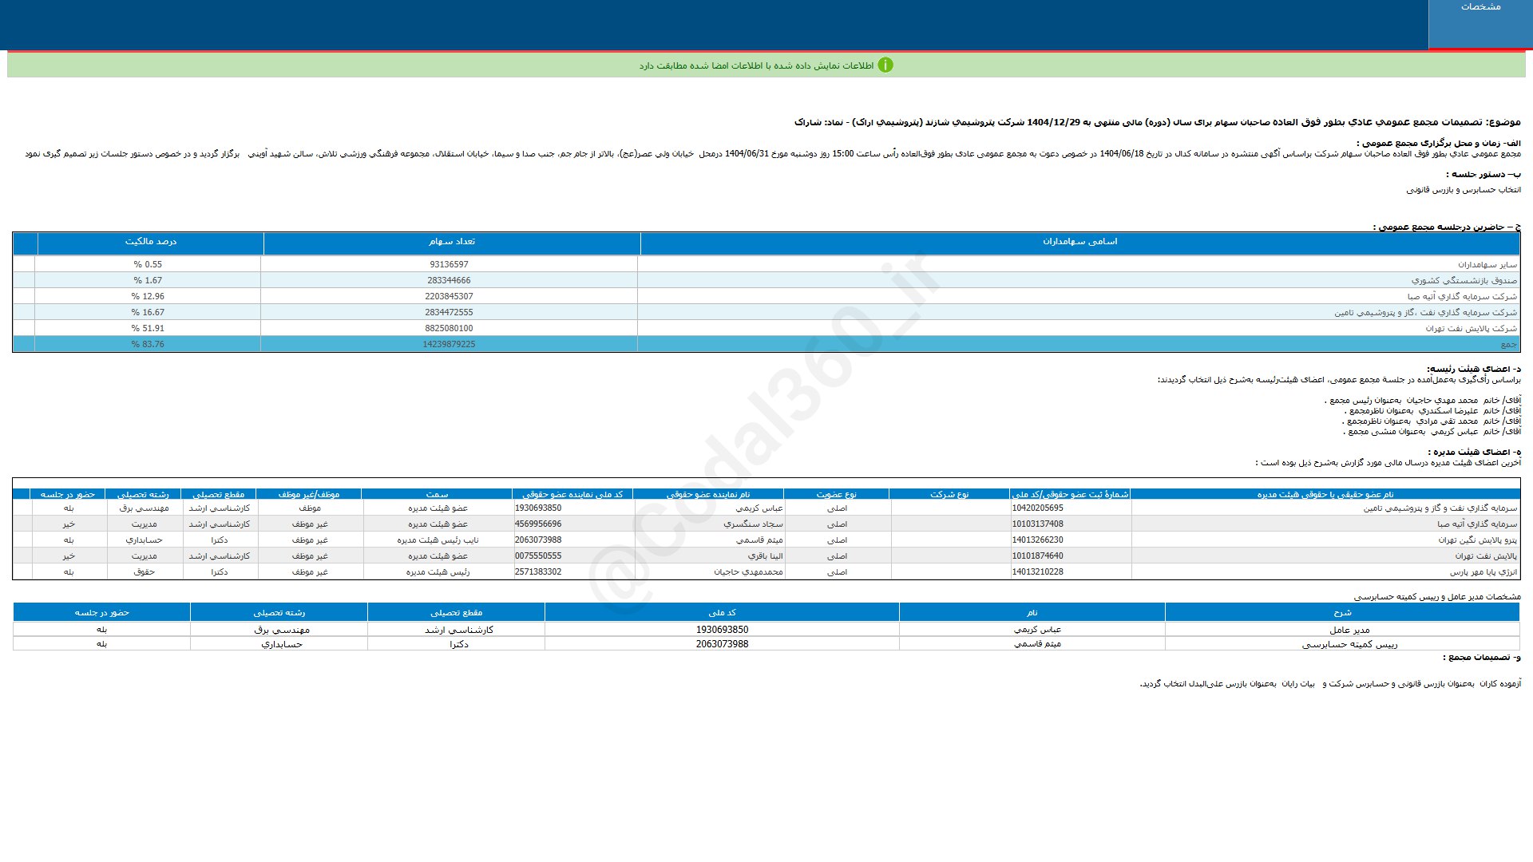This screenshot has height=862, width=1533.
Task: Click representative name میثم قاسمی in board table
Action: (759, 540)
